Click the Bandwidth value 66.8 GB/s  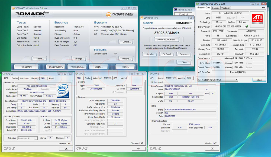point(254,54)
